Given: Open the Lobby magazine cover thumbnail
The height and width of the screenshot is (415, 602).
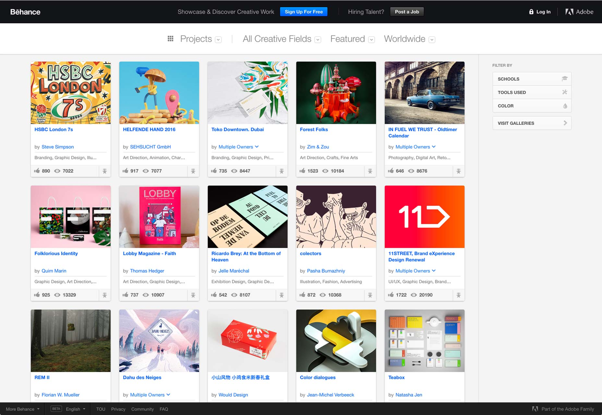Looking at the screenshot, I should tap(159, 217).
